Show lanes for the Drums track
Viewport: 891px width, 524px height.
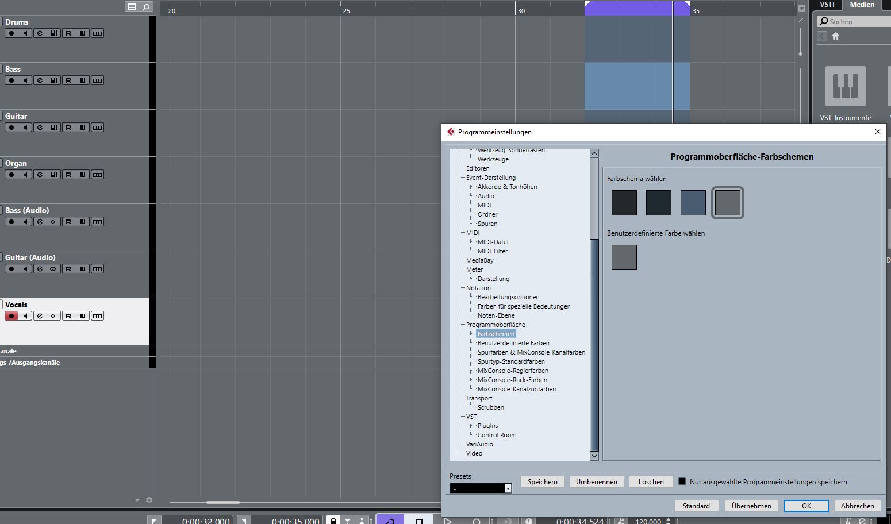coord(97,33)
